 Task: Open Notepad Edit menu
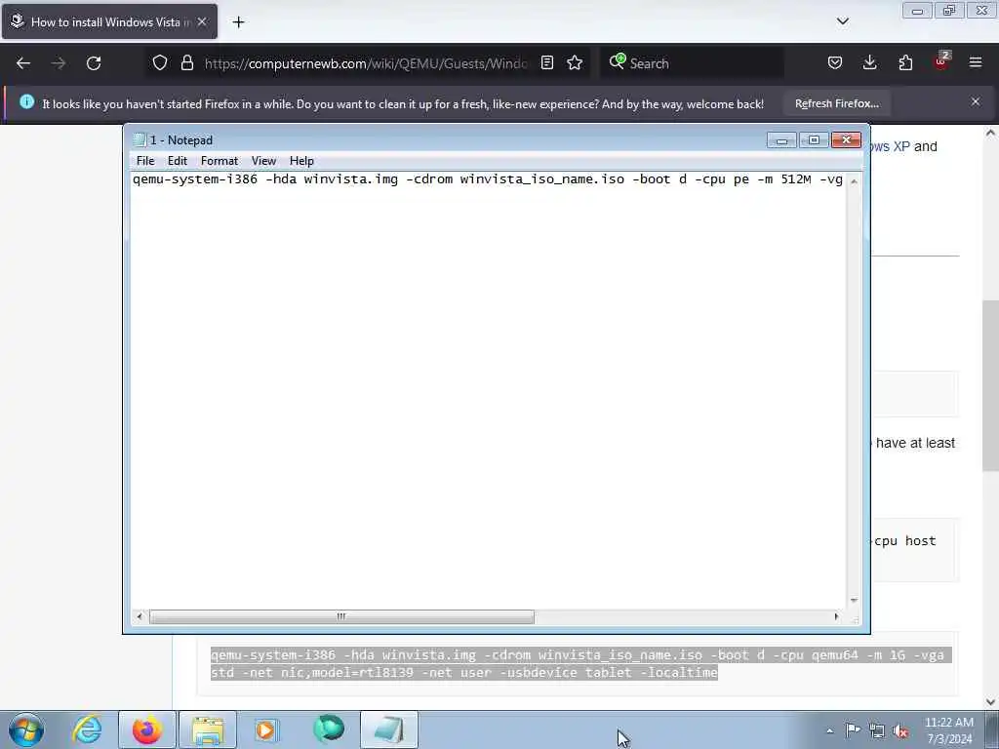178,161
